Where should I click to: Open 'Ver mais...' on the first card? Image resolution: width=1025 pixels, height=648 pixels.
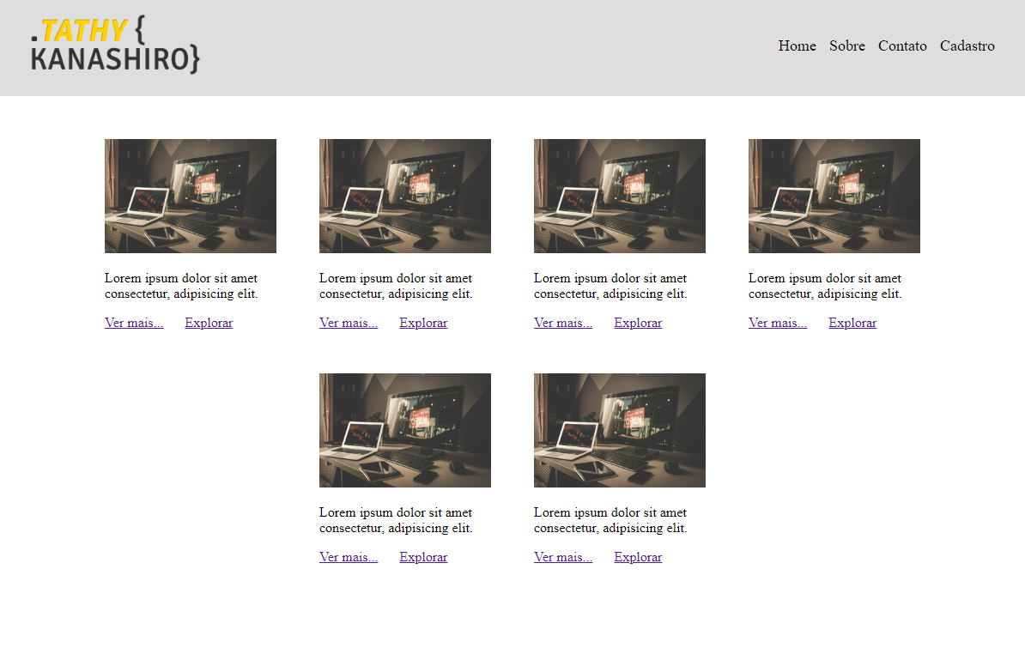(x=133, y=322)
